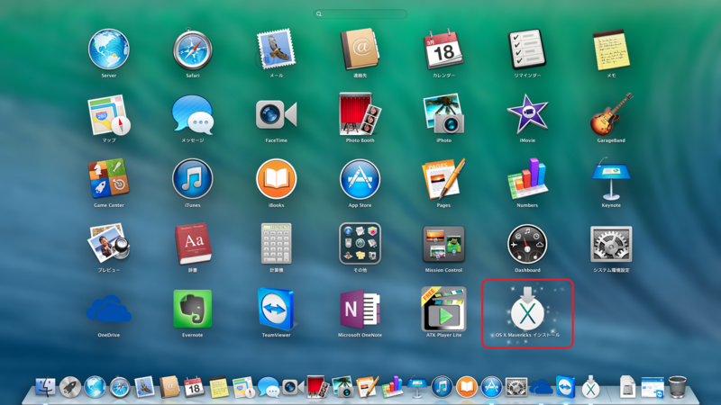The width and height of the screenshot is (721, 405).
Task: Click the Launchpad search field
Action: click(360, 13)
